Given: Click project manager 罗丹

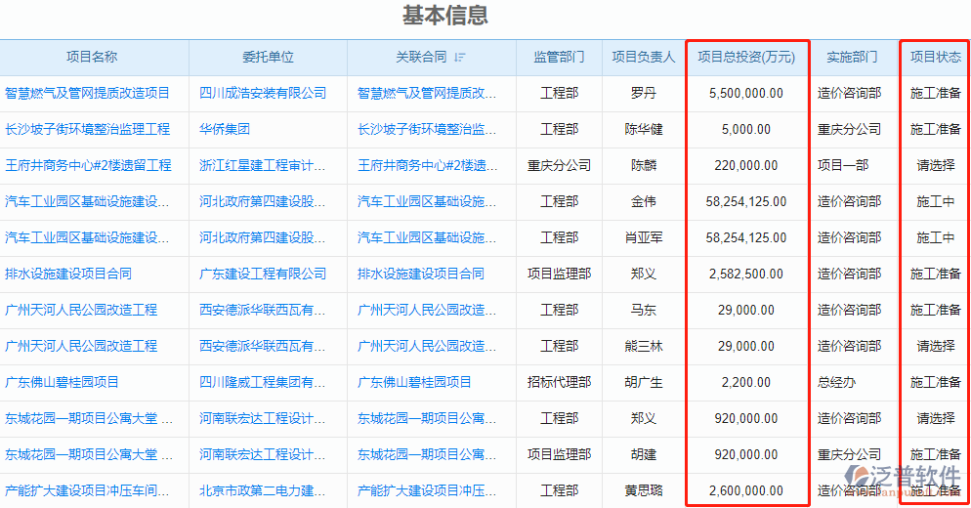Looking at the screenshot, I should tap(644, 93).
